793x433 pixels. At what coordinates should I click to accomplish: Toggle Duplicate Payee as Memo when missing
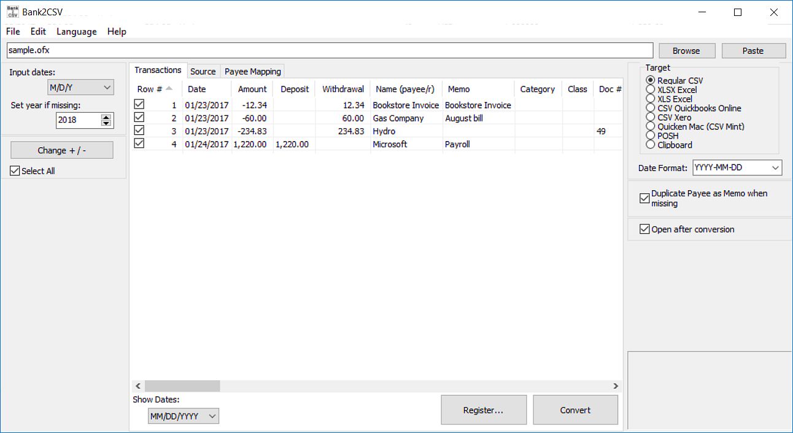(644, 198)
